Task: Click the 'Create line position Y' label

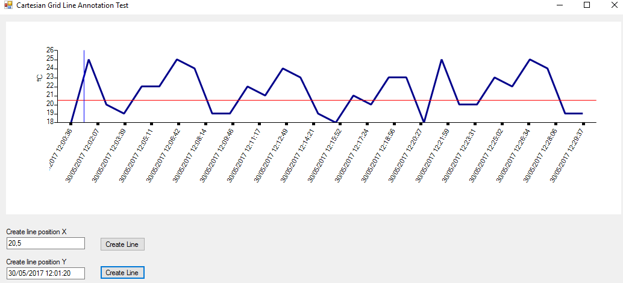Action: tap(36, 261)
